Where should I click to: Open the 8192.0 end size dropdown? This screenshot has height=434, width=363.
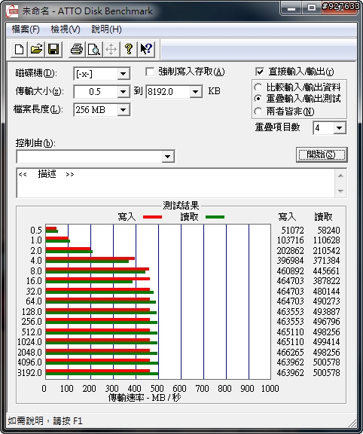(x=196, y=92)
